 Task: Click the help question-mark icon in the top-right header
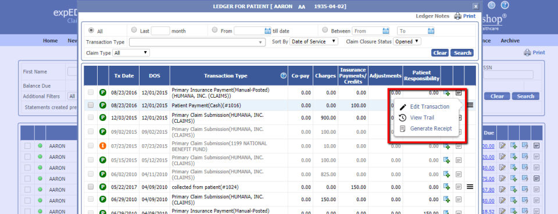point(505,5)
